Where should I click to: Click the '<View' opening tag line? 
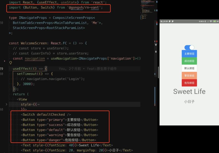click(22, 99)
